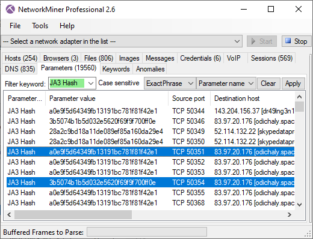Select the row with source port TCP 50344
The image size is (313, 239).
click(150, 111)
